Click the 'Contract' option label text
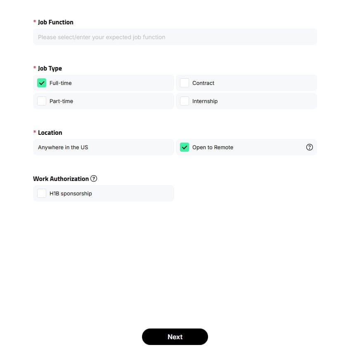355x352 pixels. (x=204, y=83)
